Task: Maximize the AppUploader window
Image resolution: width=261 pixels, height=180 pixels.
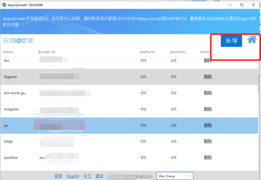Action: 242,5
